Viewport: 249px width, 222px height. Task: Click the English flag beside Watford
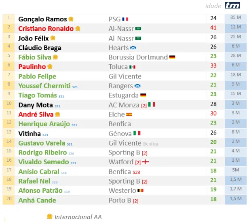(x=145, y=162)
